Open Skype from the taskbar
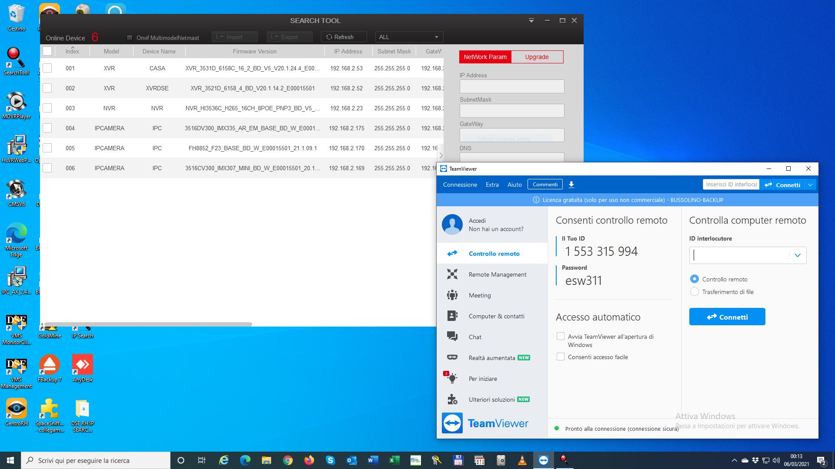Viewport: 835px width, 469px height. 330,460
